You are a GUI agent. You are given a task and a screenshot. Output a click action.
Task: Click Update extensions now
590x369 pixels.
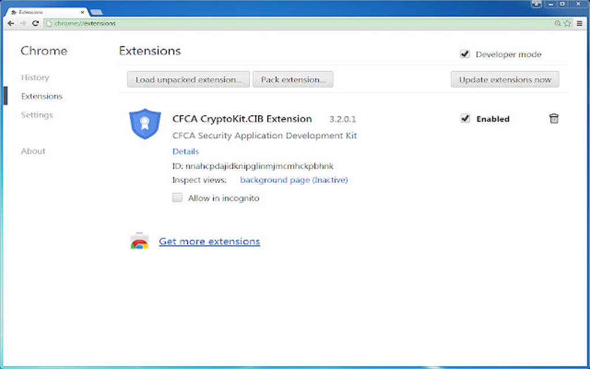tap(504, 79)
